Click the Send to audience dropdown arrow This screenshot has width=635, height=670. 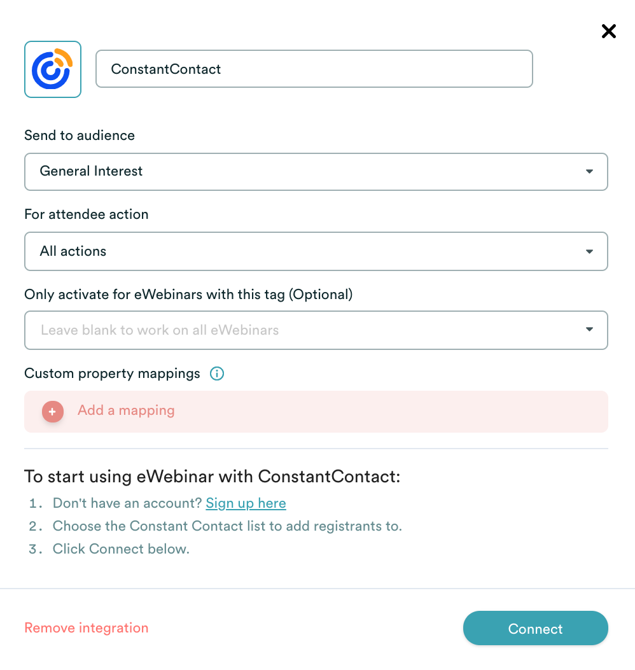pyautogui.click(x=589, y=171)
